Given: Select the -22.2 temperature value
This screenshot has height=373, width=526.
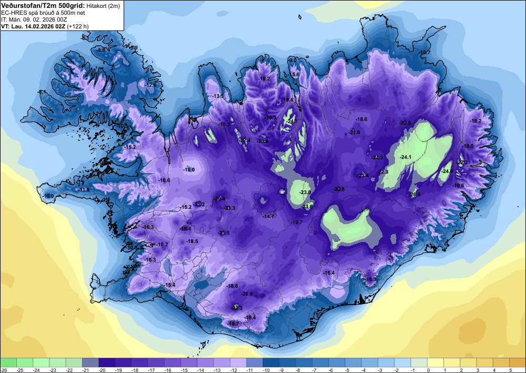Looking at the screenshot, I should pyautogui.click(x=462, y=162).
